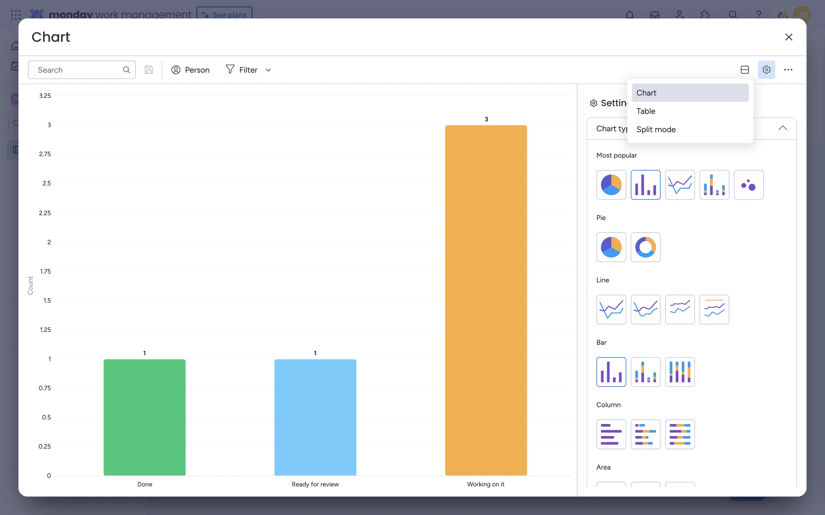Select the pie chart type under Most popular
The width and height of the screenshot is (825, 515).
point(611,185)
